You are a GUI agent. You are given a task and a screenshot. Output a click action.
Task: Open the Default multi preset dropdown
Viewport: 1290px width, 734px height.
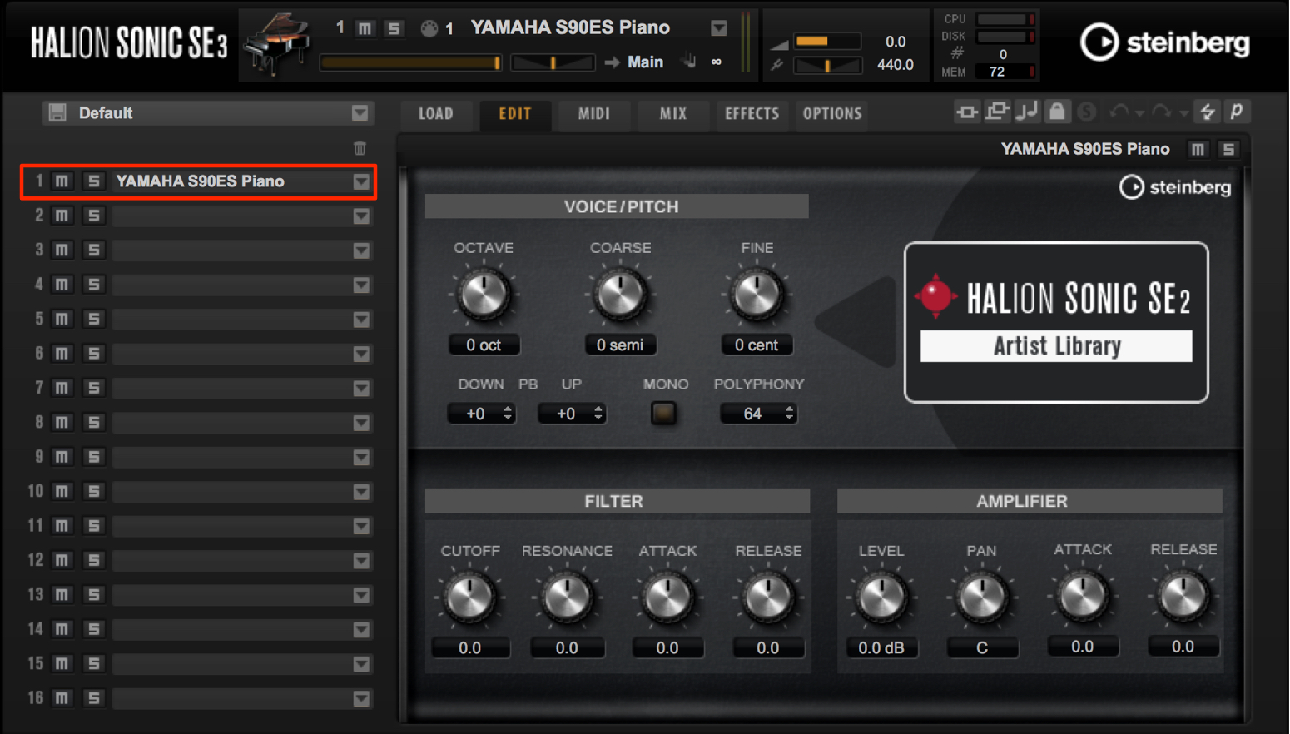[360, 113]
